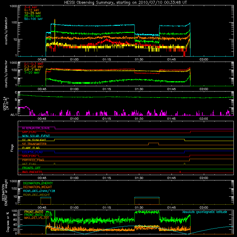Click the 0.3-0.8 MeV legend label
This screenshot has height=237, width=237.
33,67
